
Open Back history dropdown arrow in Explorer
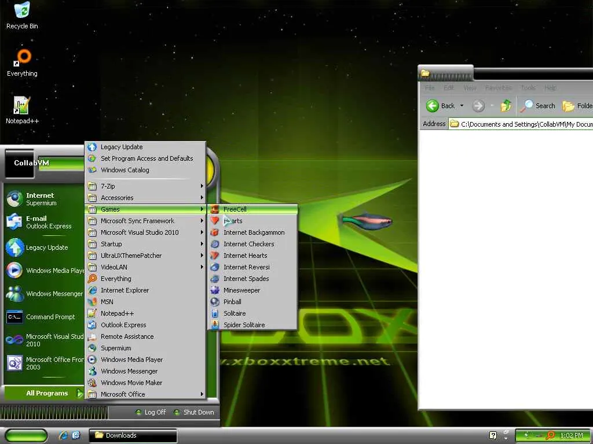pyautogui.click(x=462, y=106)
